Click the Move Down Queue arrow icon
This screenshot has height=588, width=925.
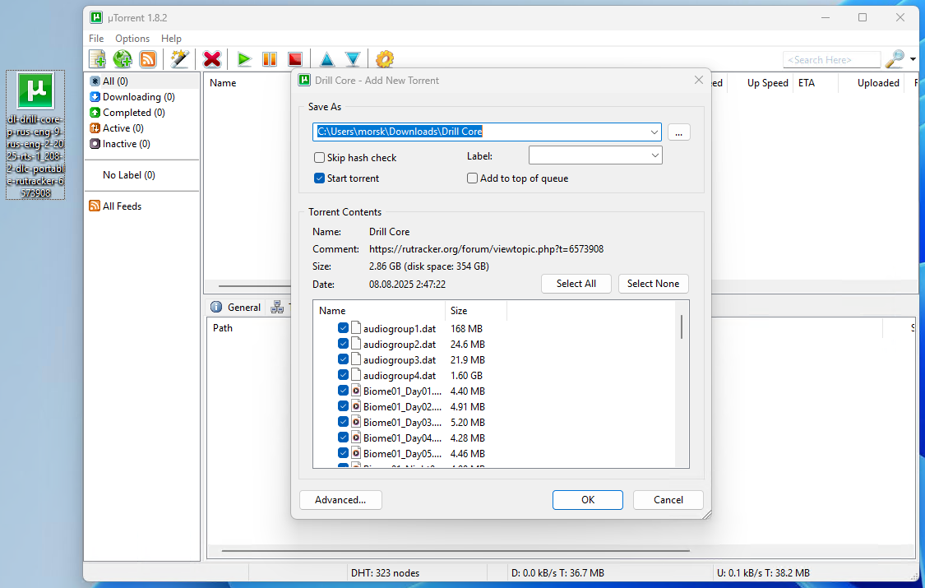353,59
